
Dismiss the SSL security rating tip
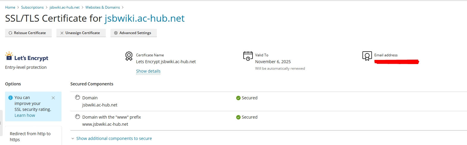coord(53,98)
